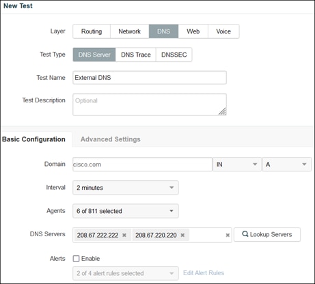Select the Web layer
This screenshot has width=315, height=284.
pyautogui.click(x=193, y=31)
